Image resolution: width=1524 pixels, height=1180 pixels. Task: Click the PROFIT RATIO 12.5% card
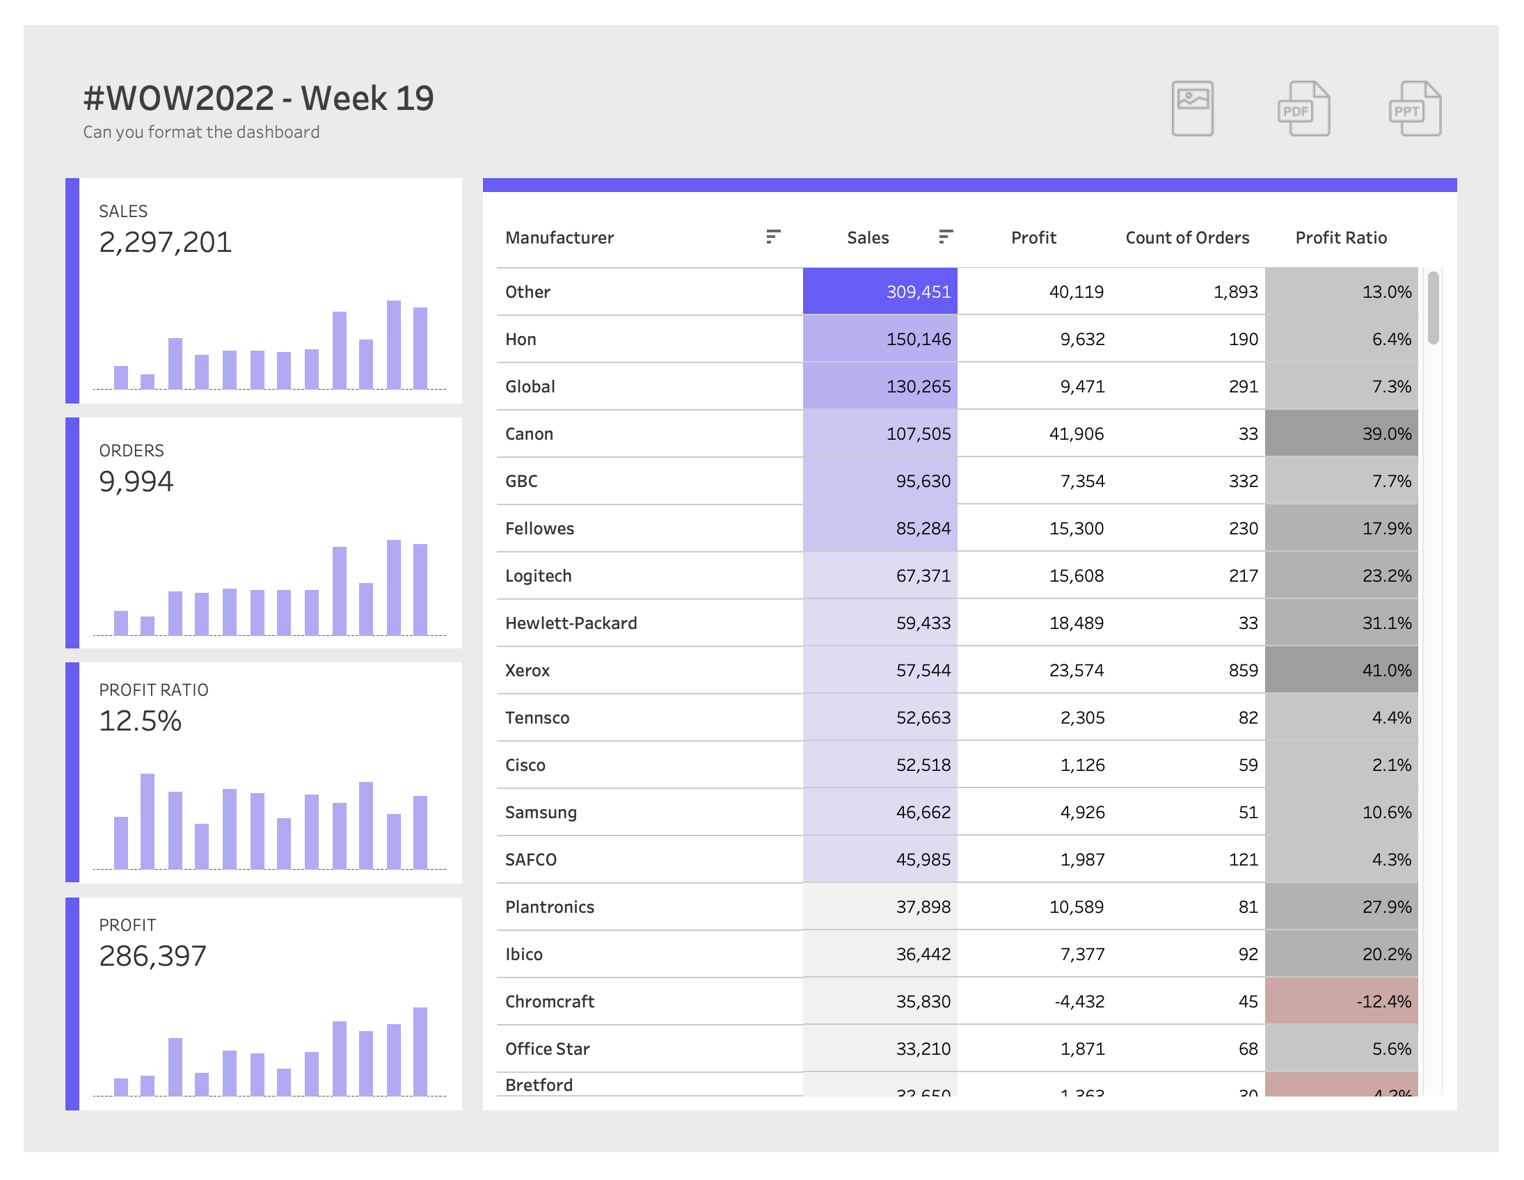[141, 721]
